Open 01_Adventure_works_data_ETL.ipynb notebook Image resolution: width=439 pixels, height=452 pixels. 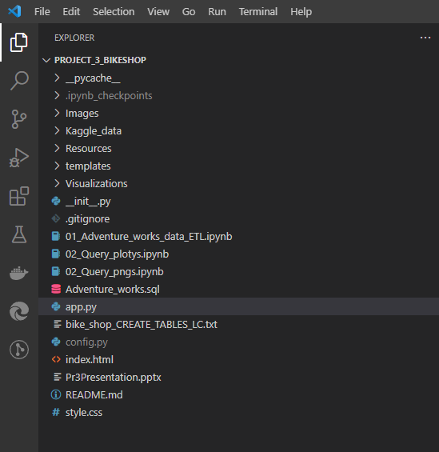[x=149, y=237]
